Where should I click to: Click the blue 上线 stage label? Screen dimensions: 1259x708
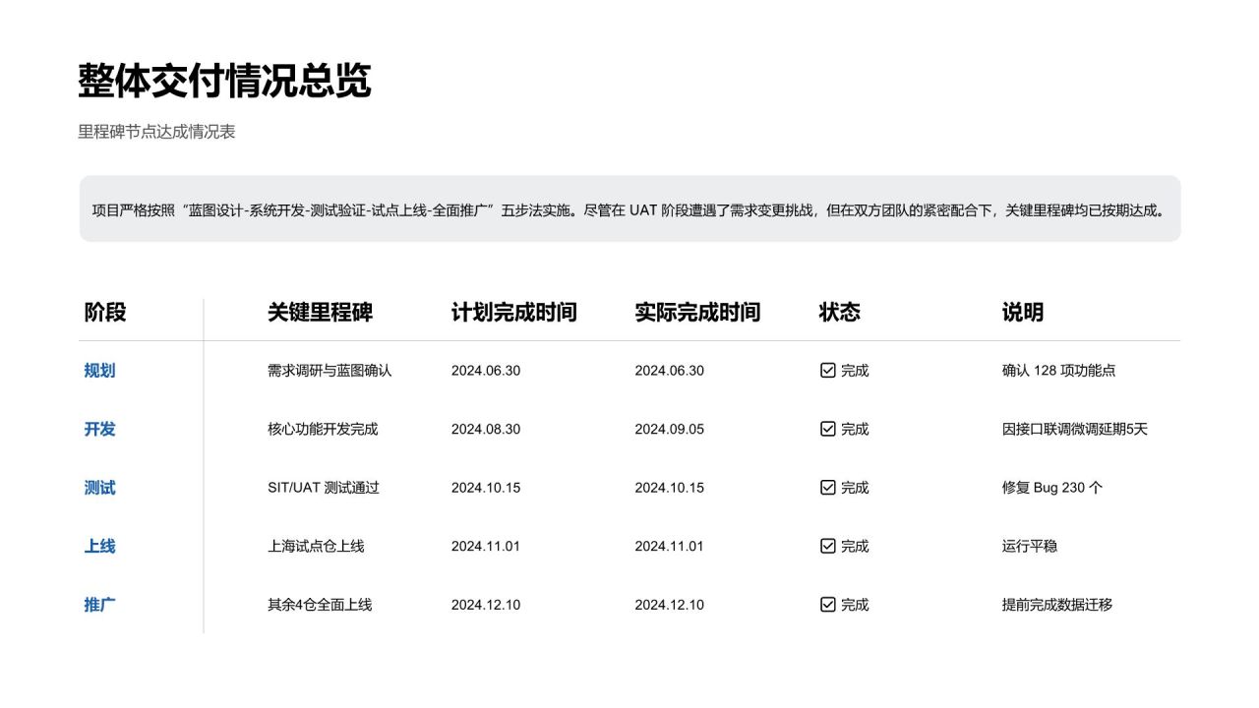[99, 546]
